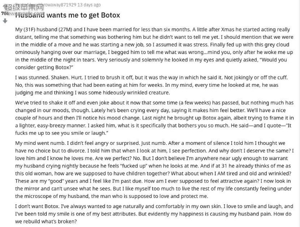Screen dimensions: 300x227
Task: Click the post vote score number
Action: 5,13
